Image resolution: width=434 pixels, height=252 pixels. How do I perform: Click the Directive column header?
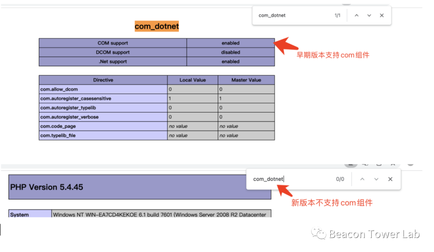[x=103, y=80]
